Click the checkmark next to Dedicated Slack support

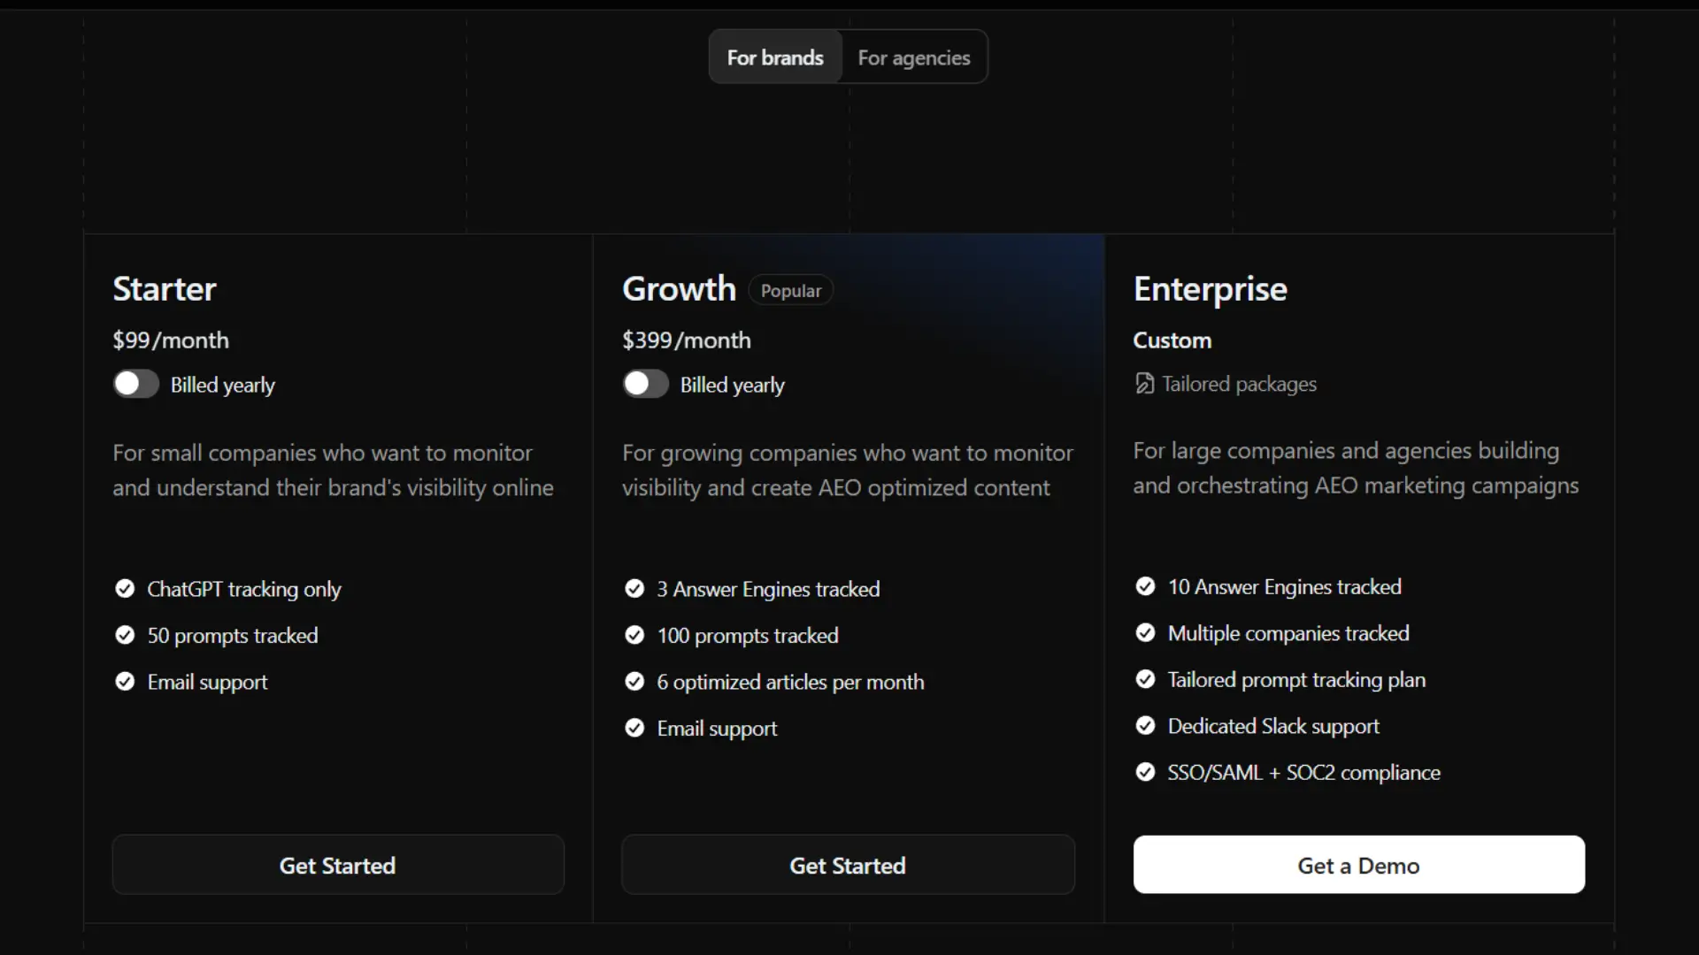click(1145, 725)
